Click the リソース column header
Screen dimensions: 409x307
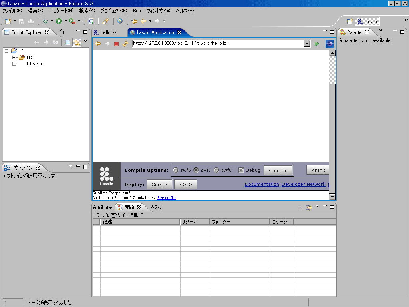[195, 222]
